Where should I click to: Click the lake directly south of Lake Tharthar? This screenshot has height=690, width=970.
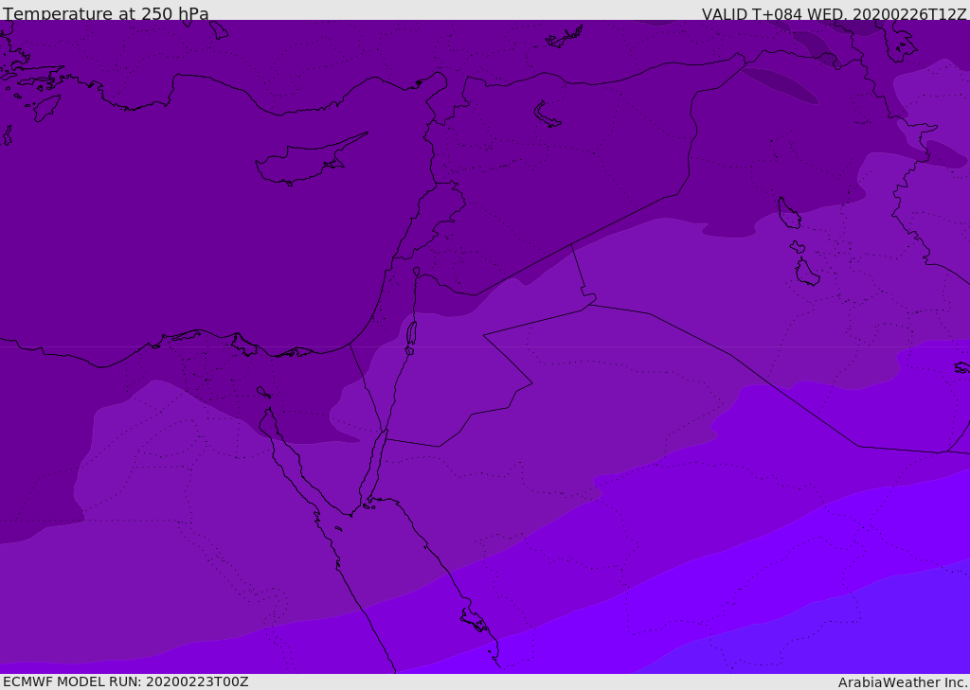(806, 273)
